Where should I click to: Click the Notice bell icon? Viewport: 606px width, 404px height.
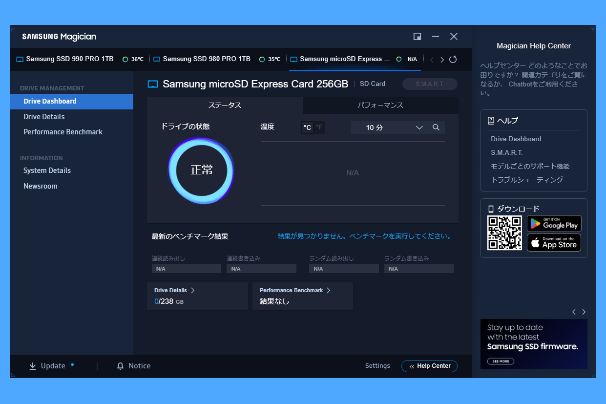coord(121,366)
